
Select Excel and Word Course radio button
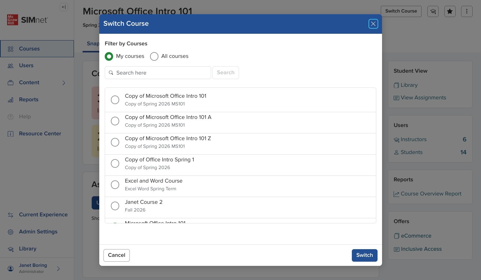(115, 185)
